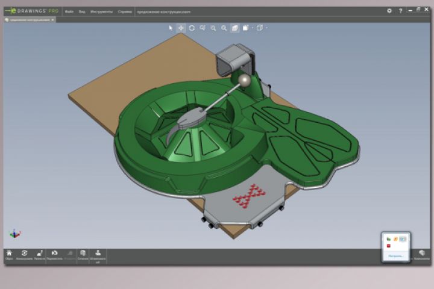Toggle Perspective view in top toolbar

tap(234, 28)
